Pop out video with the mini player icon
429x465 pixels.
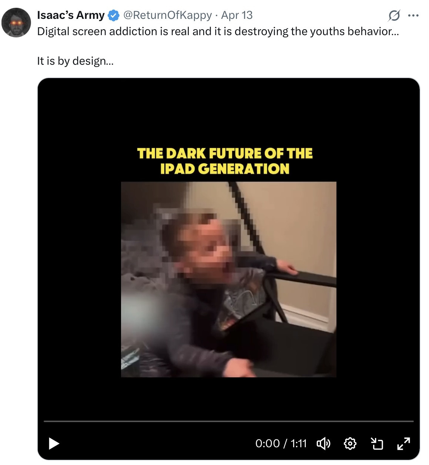[377, 443]
